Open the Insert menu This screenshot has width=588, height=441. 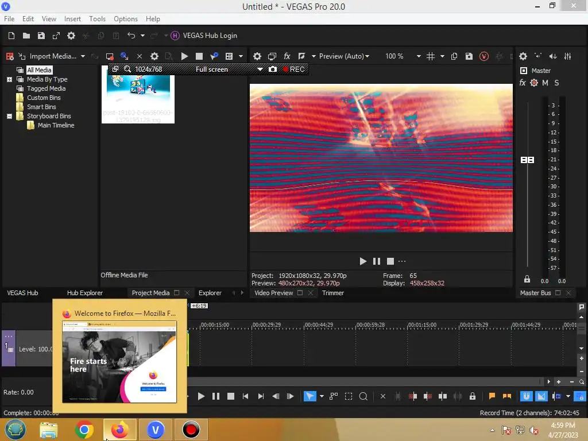tap(72, 19)
